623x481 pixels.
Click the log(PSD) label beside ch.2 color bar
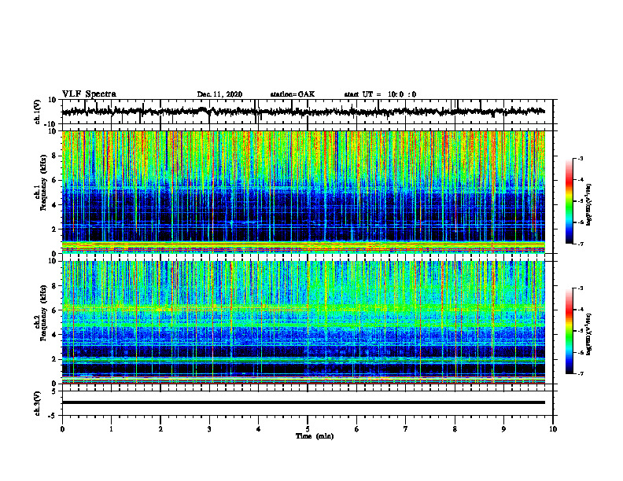point(589,334)
